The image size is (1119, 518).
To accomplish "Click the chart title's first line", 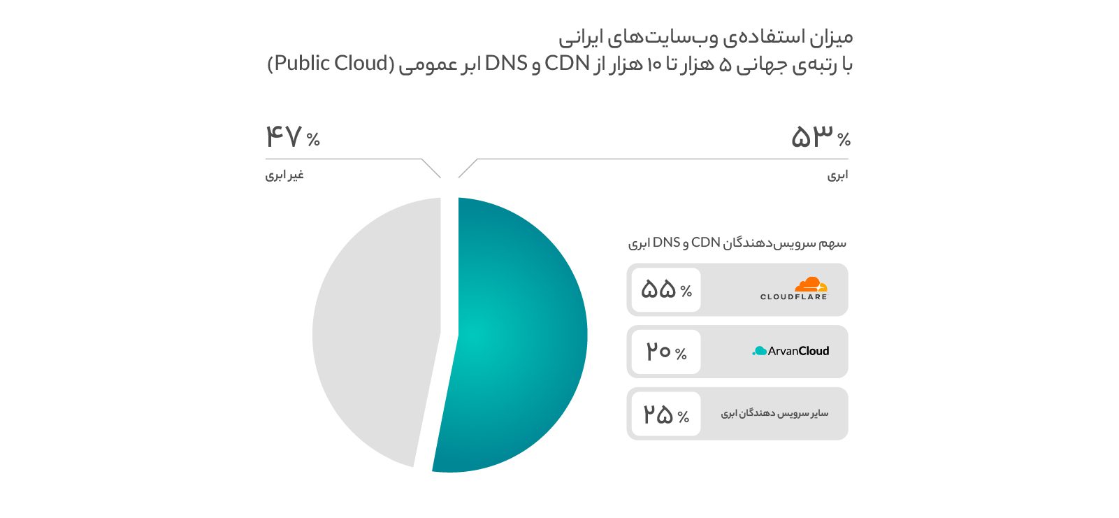I will point(705,36).
